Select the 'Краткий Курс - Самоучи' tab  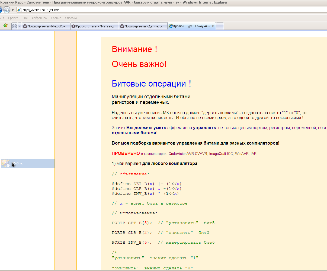coord(190,26)
